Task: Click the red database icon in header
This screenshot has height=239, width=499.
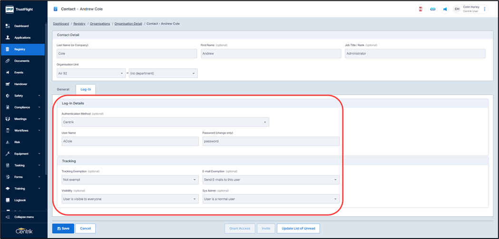Action: coord(421,9)
